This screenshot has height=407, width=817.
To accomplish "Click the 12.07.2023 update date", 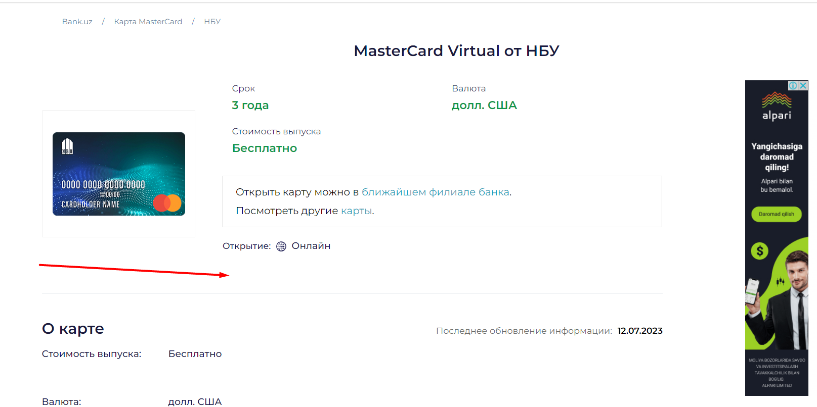I will coord(640,331).
